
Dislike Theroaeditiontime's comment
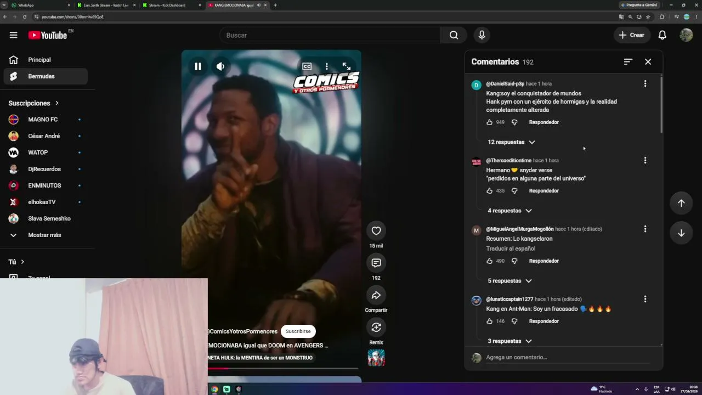[514, 191]
